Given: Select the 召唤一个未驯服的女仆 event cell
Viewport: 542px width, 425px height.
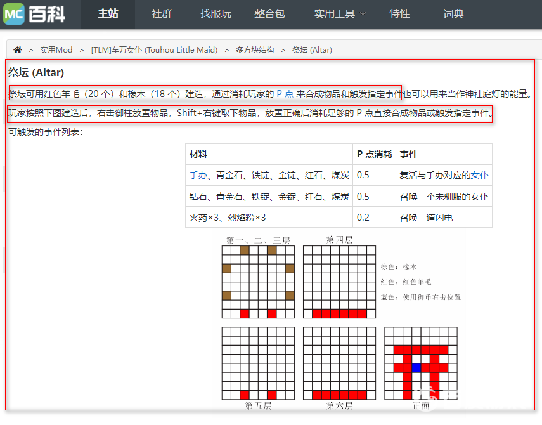Looking at the screenshot, I should [444, 197].
